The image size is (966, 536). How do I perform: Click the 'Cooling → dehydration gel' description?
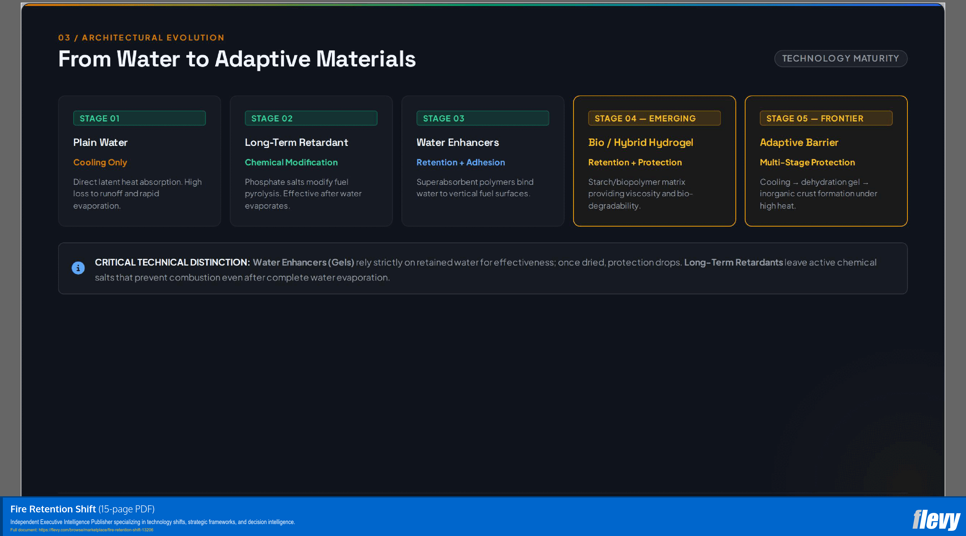819,194
